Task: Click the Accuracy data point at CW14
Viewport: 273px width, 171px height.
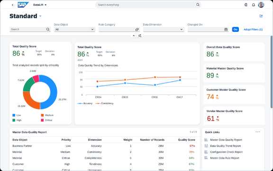Action: 97,86
